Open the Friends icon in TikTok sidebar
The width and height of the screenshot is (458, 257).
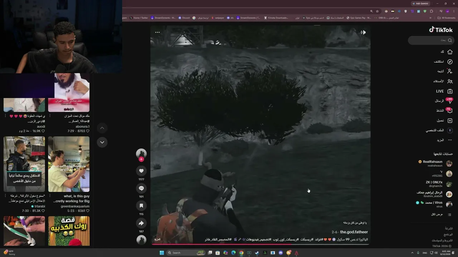450,81
